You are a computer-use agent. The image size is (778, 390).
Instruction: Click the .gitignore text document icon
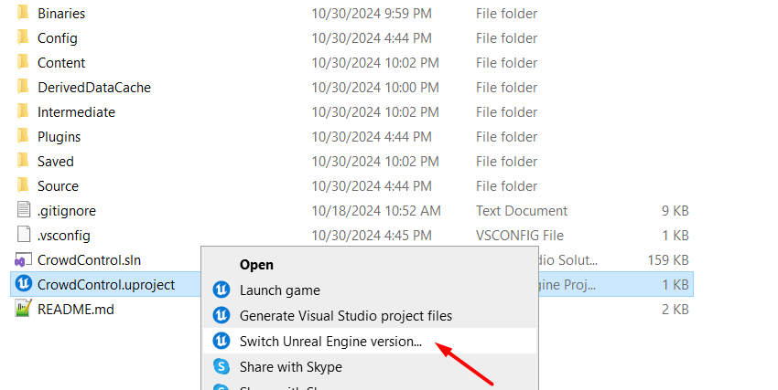click(x=23, y=210)
